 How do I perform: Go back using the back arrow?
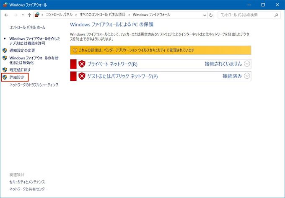pos(6,15)
